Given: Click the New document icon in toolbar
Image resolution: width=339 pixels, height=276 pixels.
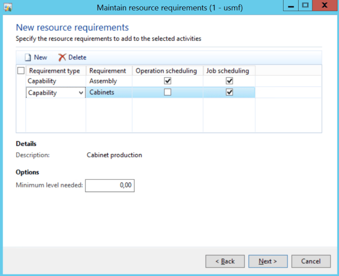Looking at the screenshot, I should [x=28, y=57].
